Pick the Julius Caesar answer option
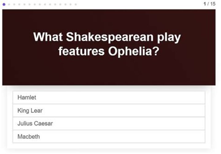The height and width of the screenshot is (154, 221). (x=109, y=124)
